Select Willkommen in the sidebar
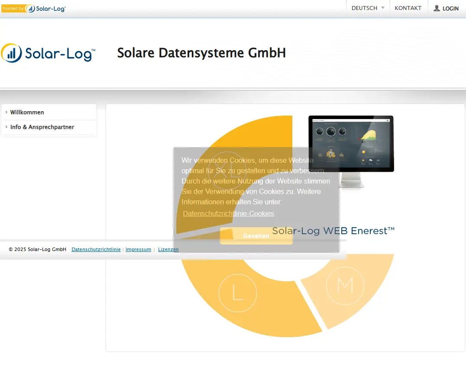The width and height of the screenshot is (466, 380). pyautogui.click(x=27, y=112)
